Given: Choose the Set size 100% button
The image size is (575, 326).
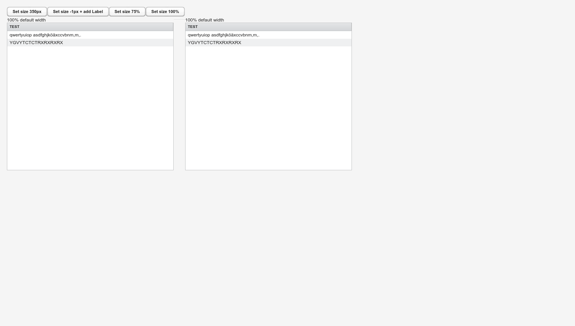Looking at the screenshot, I should coord(165,12).
